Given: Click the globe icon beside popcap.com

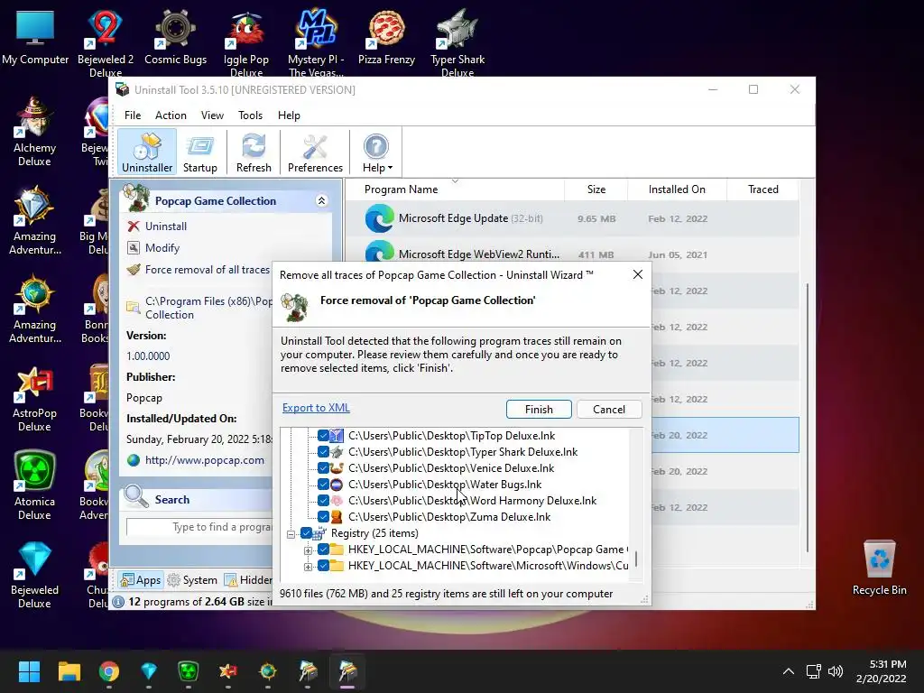Looking at the screenshot, I should (x=134, y=460).
